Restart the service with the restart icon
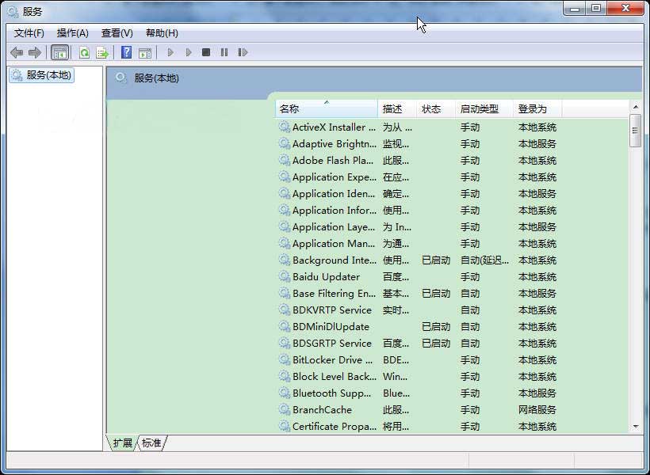The width and height of the screenshot is (650, 475). point(243,52)
